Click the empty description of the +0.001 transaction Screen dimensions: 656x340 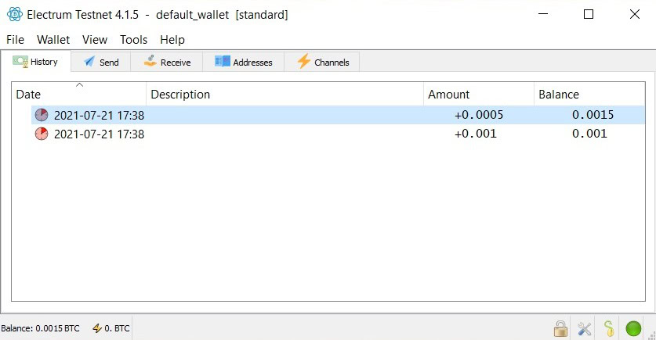tap(285, 134)
